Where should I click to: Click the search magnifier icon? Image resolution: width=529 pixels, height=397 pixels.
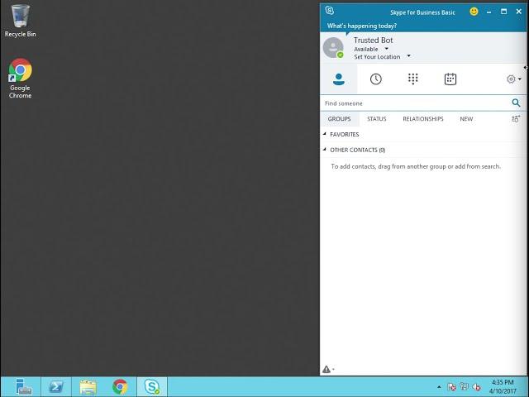point(516,103)
